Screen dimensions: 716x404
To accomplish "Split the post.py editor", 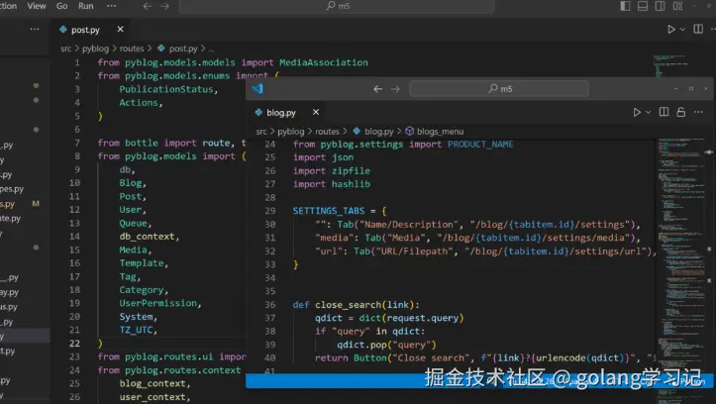I will pos(698,30).
